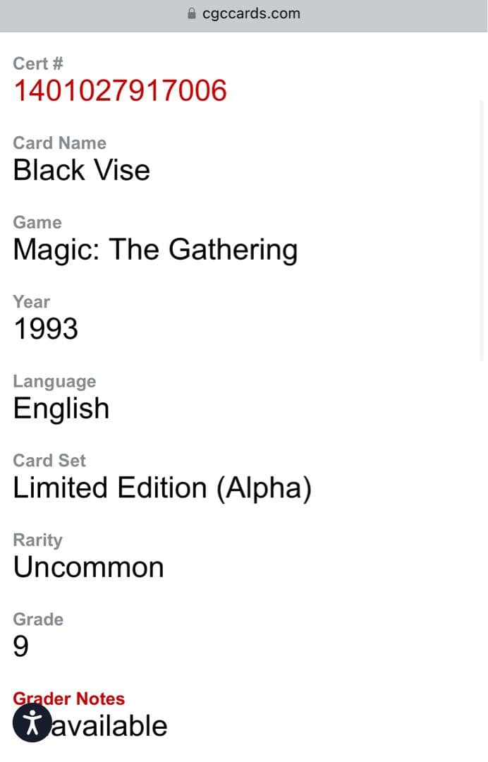This screenshot has width=488, height=762.
Task: Click the card name Black Vise
Action: (81, 169)
